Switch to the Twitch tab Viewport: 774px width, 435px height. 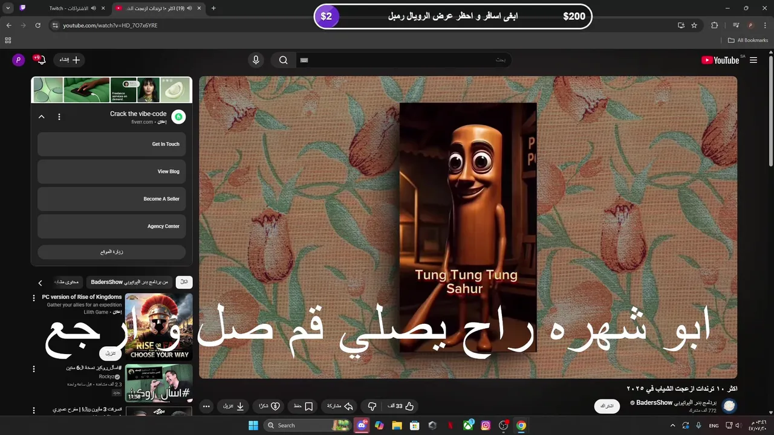click(63, 8)
